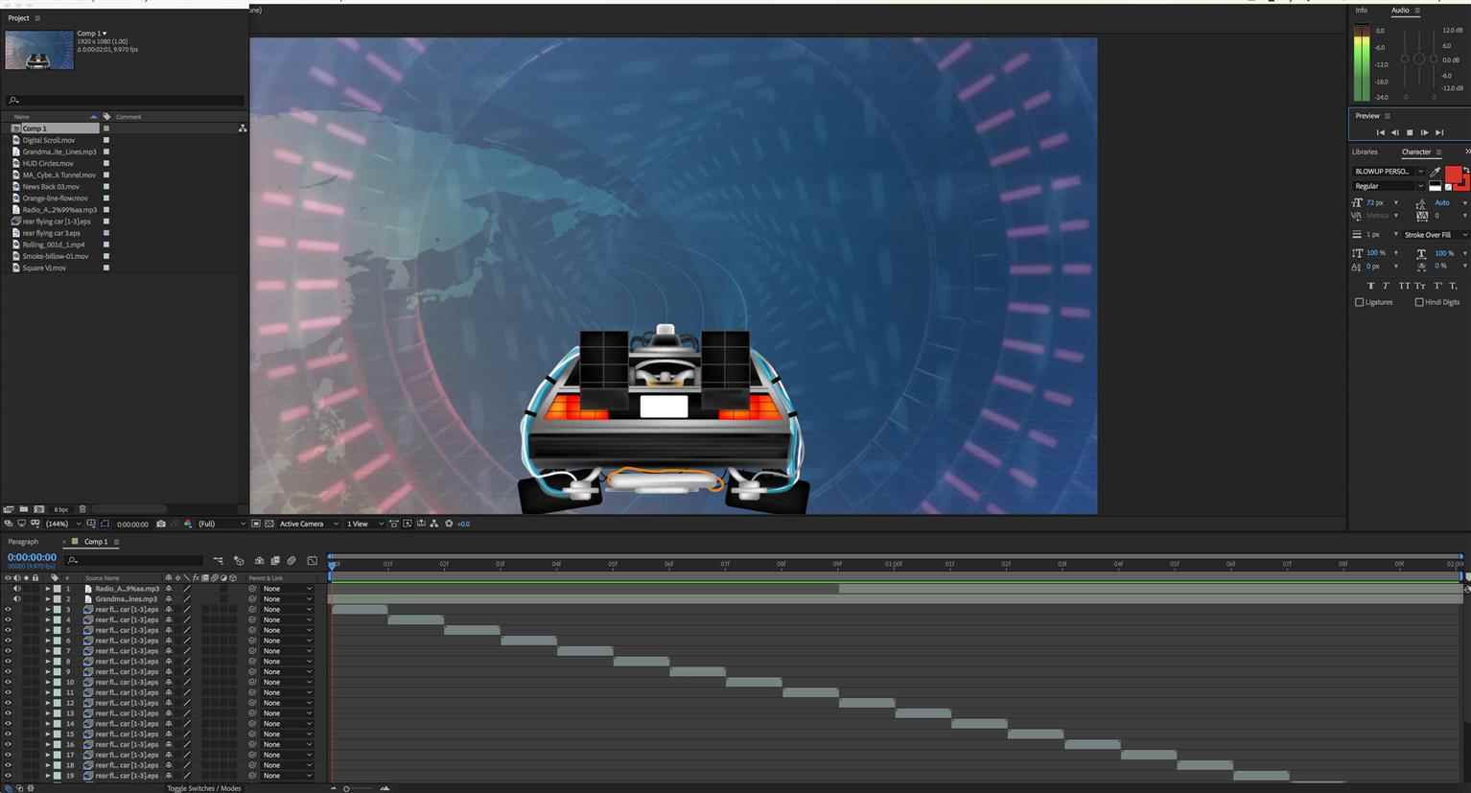Switch to the Character tab

tap(1415, 152)
